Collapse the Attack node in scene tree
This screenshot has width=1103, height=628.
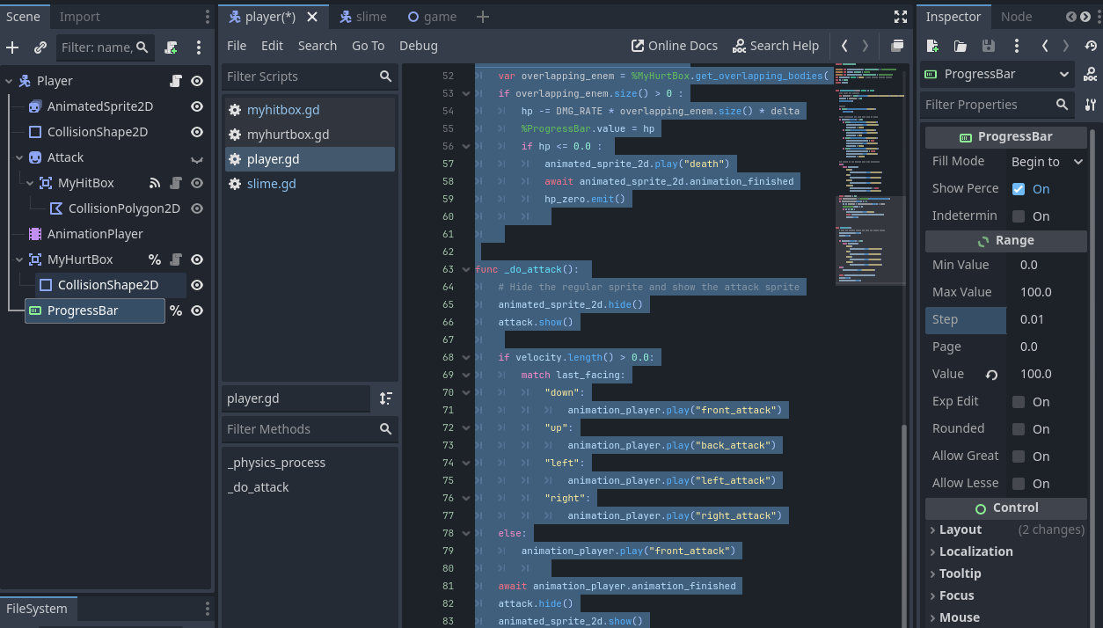click(x=20, y=157)
